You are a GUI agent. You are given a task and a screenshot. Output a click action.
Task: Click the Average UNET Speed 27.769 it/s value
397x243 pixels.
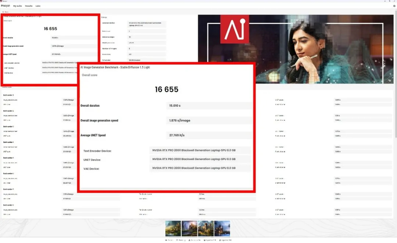pos(209,135)
